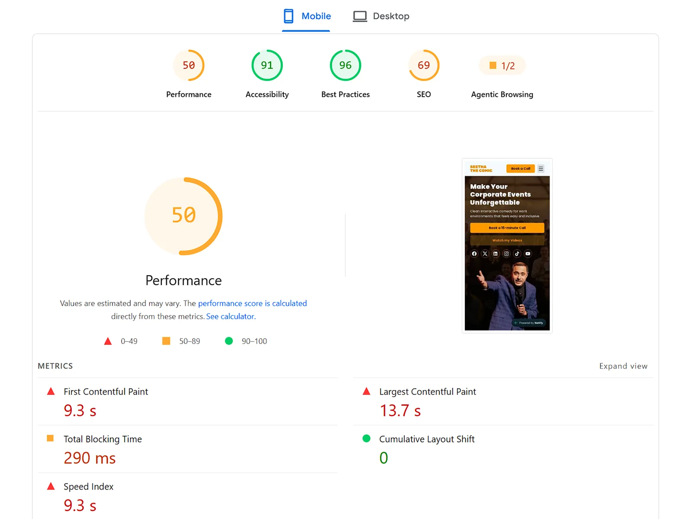Click the Speed Index red triangle icon
Image resolution: width=692 pixels, height=519 pixels.
point(51,486)
